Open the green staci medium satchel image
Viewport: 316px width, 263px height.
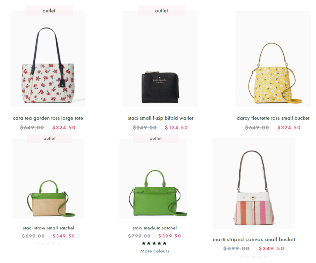pos(153,179)
